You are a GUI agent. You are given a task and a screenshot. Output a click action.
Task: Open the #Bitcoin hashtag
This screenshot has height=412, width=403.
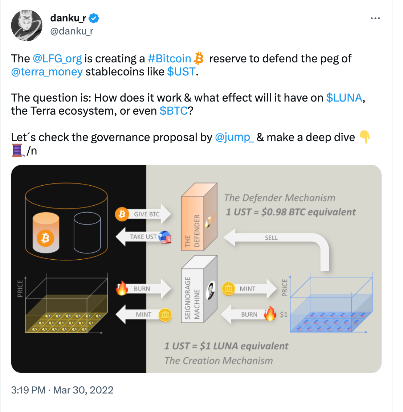[169, 59]
